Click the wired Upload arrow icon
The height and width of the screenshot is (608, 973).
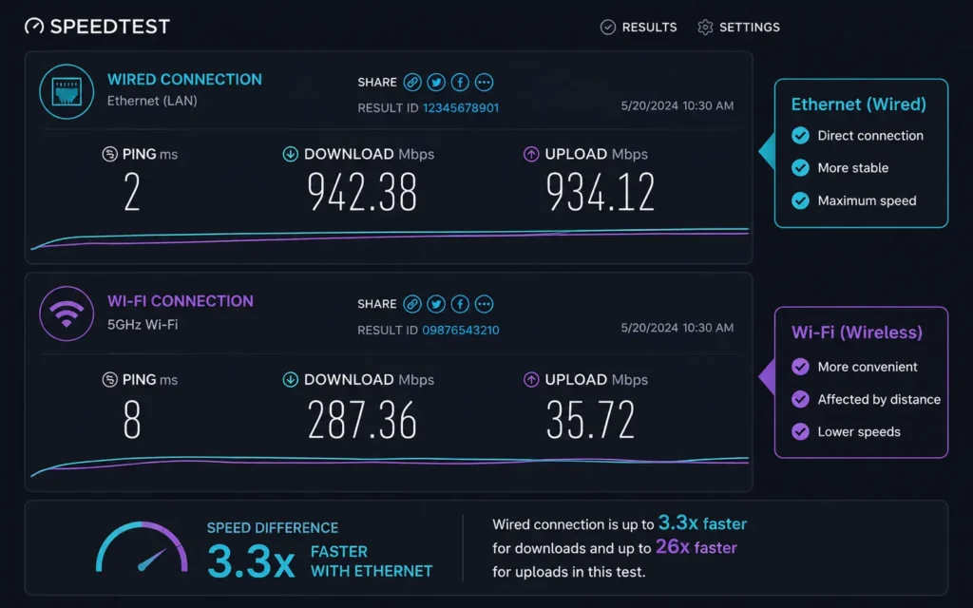point(531,154)
